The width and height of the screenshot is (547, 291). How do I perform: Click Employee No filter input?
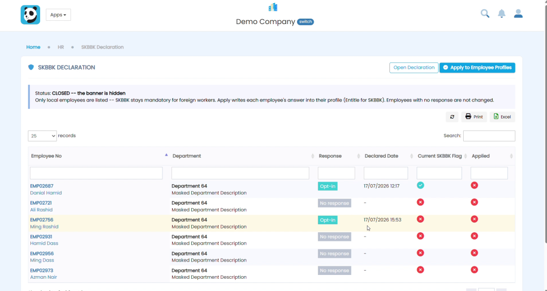tap(96, 173)
